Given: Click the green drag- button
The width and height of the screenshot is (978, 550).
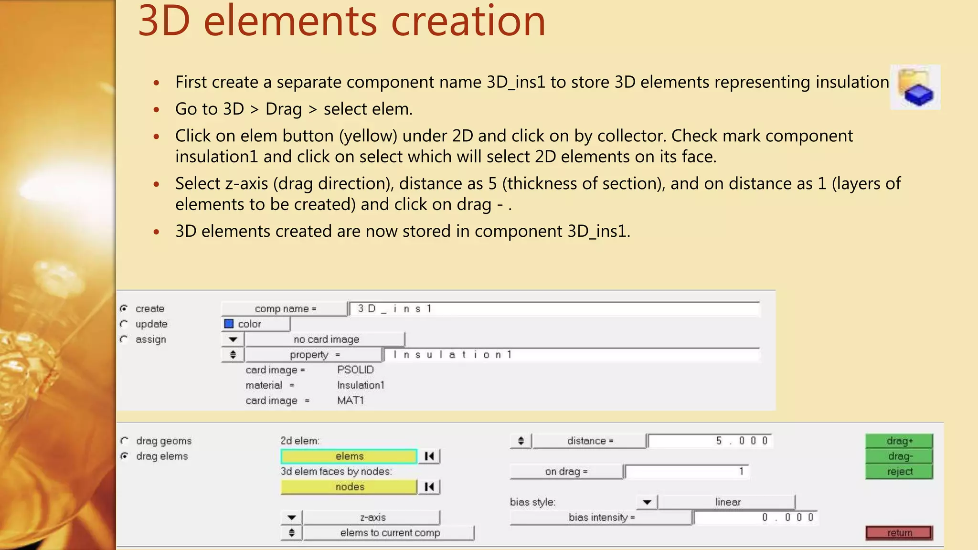Looking at the screenshot, I should tap(899, 456).
